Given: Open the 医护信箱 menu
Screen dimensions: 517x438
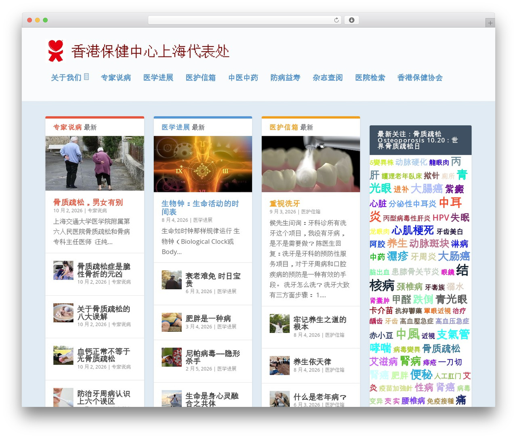Looking at the screenshot, I should [x=201, y=78].
